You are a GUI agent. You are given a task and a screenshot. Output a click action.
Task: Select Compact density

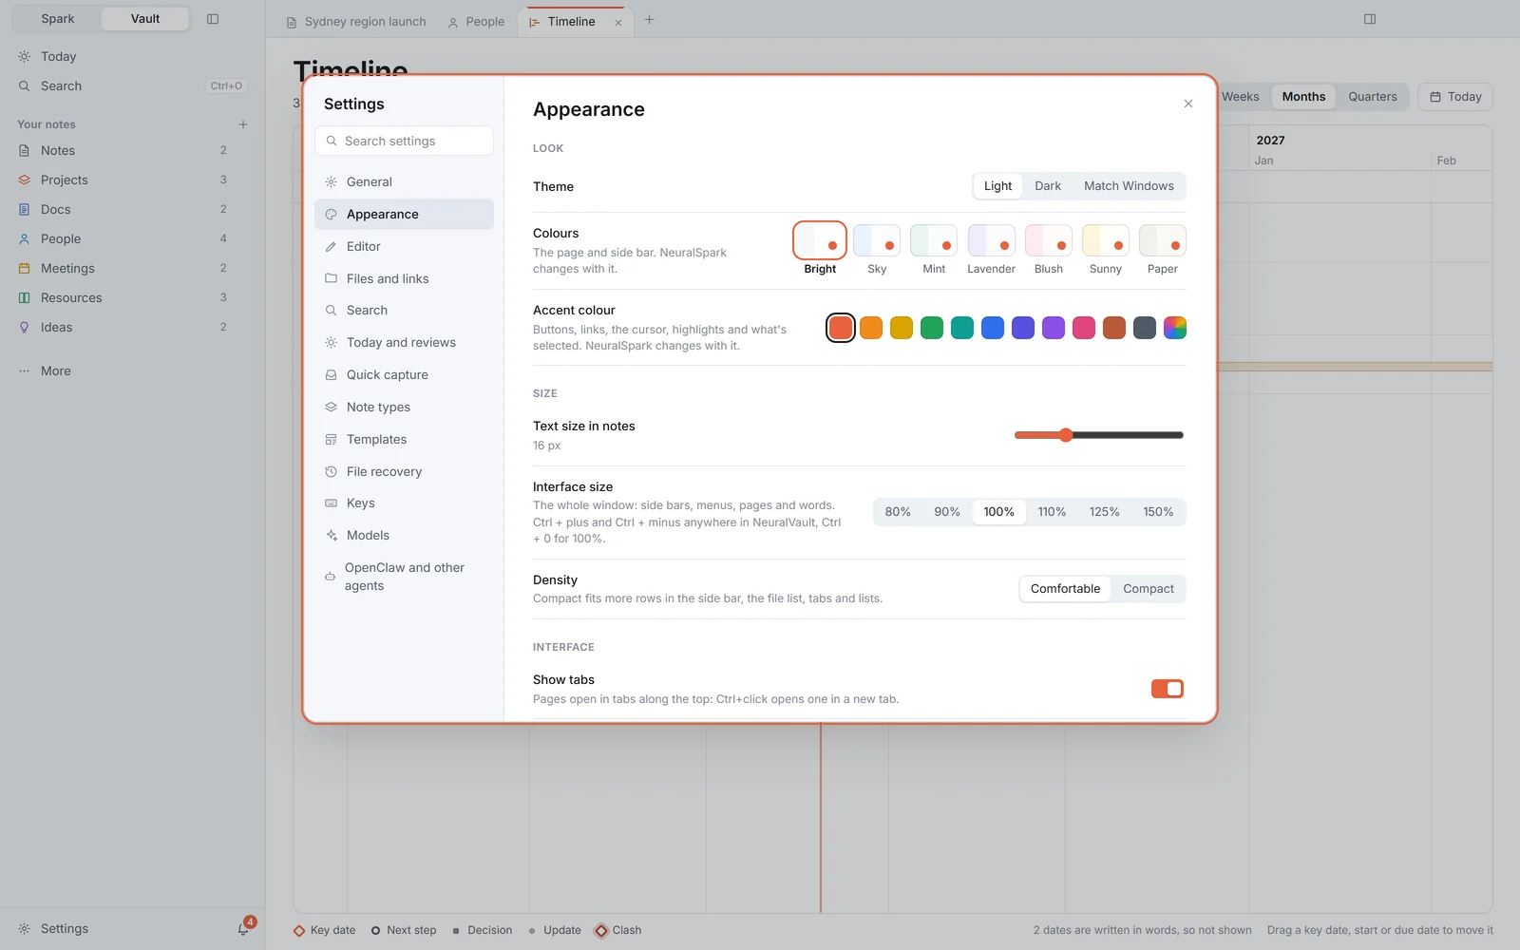[x=1149, y=589]
